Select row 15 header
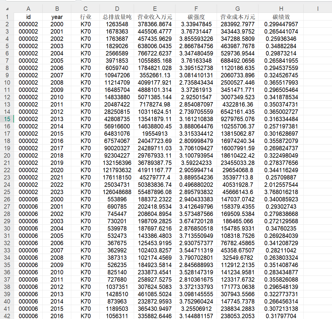 (x=7, y=119)
